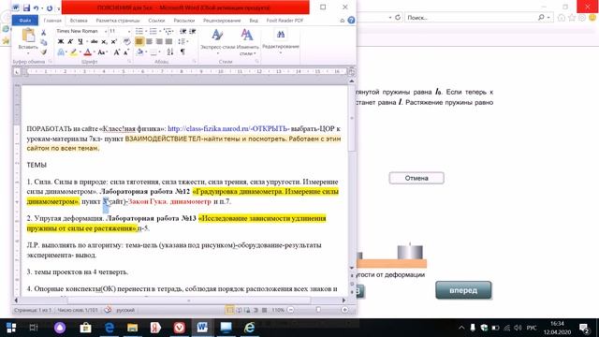Viewport: 599px width, 337px height.
Task: Decrease paragraph indent
Action: point(183,31)
